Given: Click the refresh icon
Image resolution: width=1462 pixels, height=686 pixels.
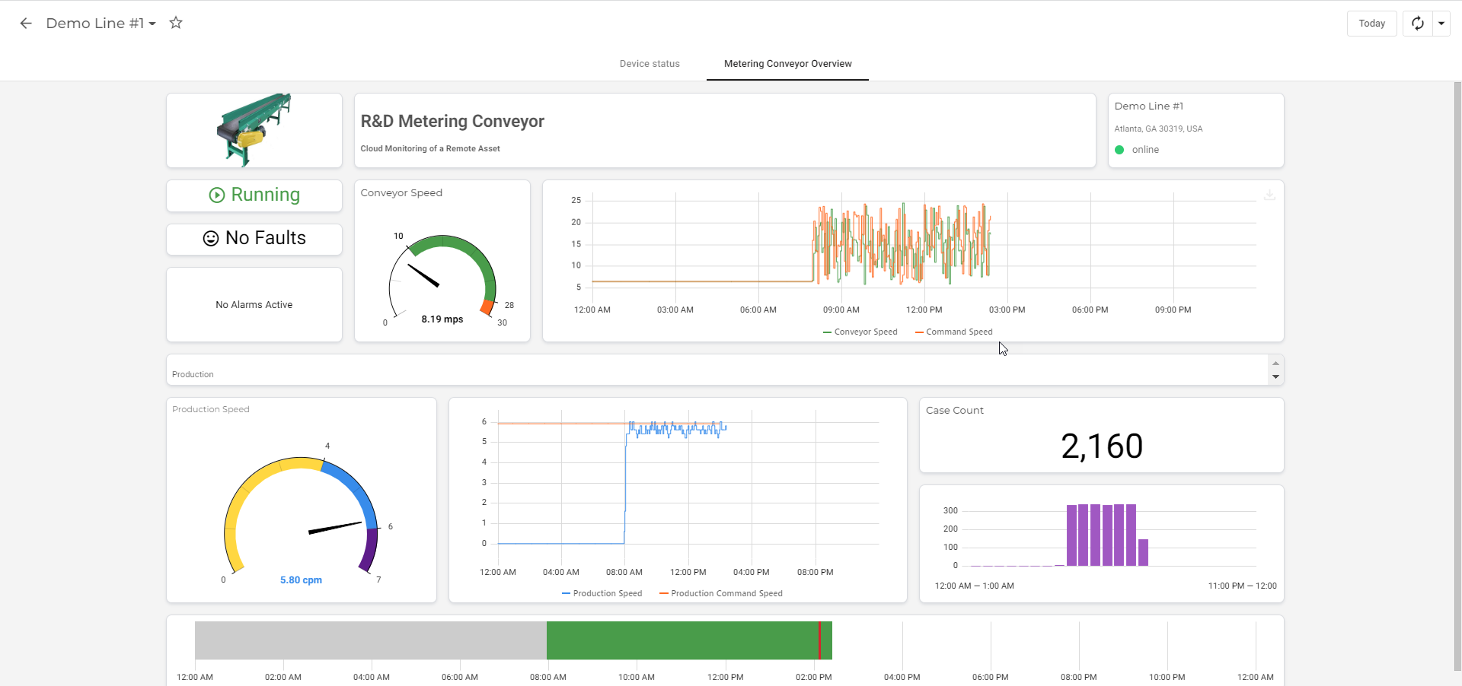Looking at the screenshot, I should [1418, 24].
